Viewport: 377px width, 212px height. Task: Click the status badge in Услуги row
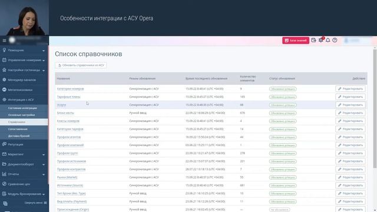pyautogui.click(x=283, y=105)
